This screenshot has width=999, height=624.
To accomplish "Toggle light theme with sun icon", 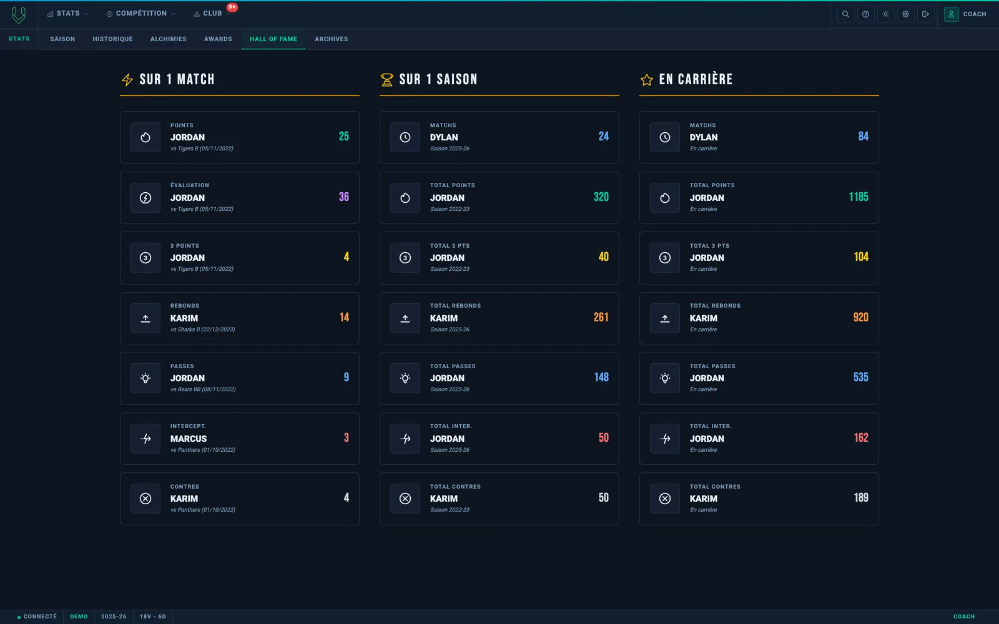I will [885, 14].
